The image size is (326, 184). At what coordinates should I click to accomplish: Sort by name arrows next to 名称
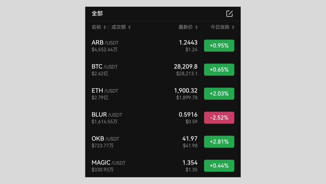(105, 27)
